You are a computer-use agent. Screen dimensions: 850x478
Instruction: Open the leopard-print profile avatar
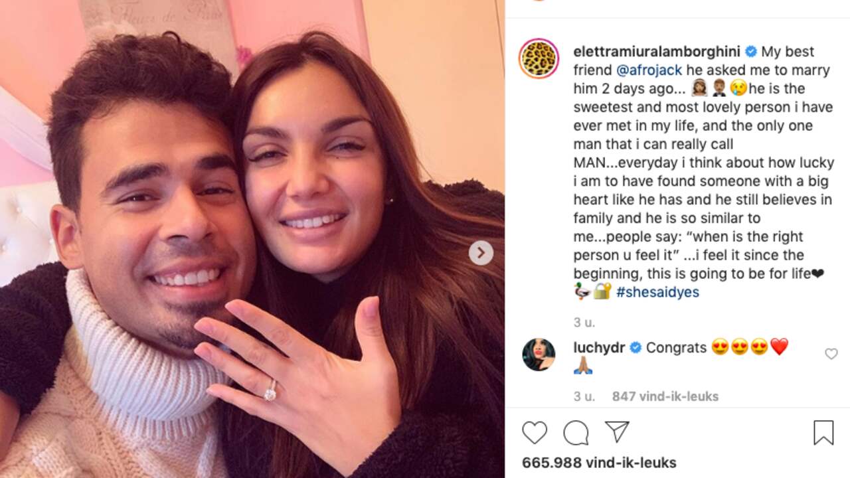[x=539, y=58]
